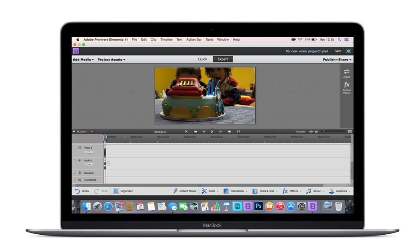The image size is (420, 251).
Task: Open the Adjust panel
Action: click(346, 73)
